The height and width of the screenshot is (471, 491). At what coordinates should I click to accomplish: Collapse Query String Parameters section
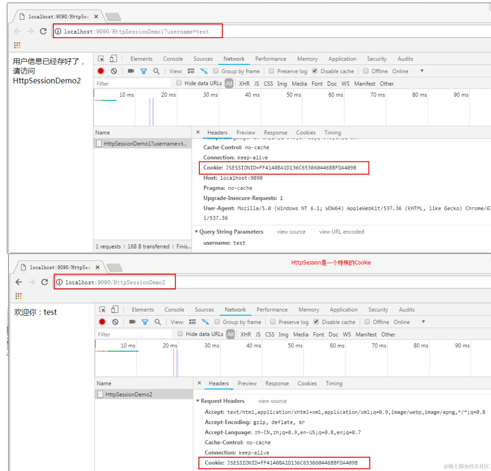[197, 232]
